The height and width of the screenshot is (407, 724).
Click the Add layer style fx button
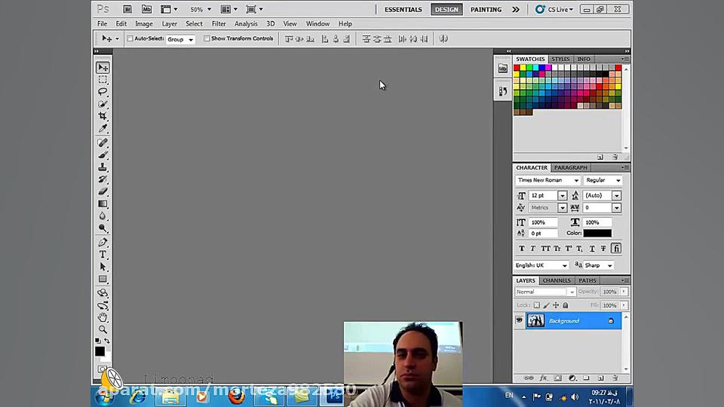point(544,378)
